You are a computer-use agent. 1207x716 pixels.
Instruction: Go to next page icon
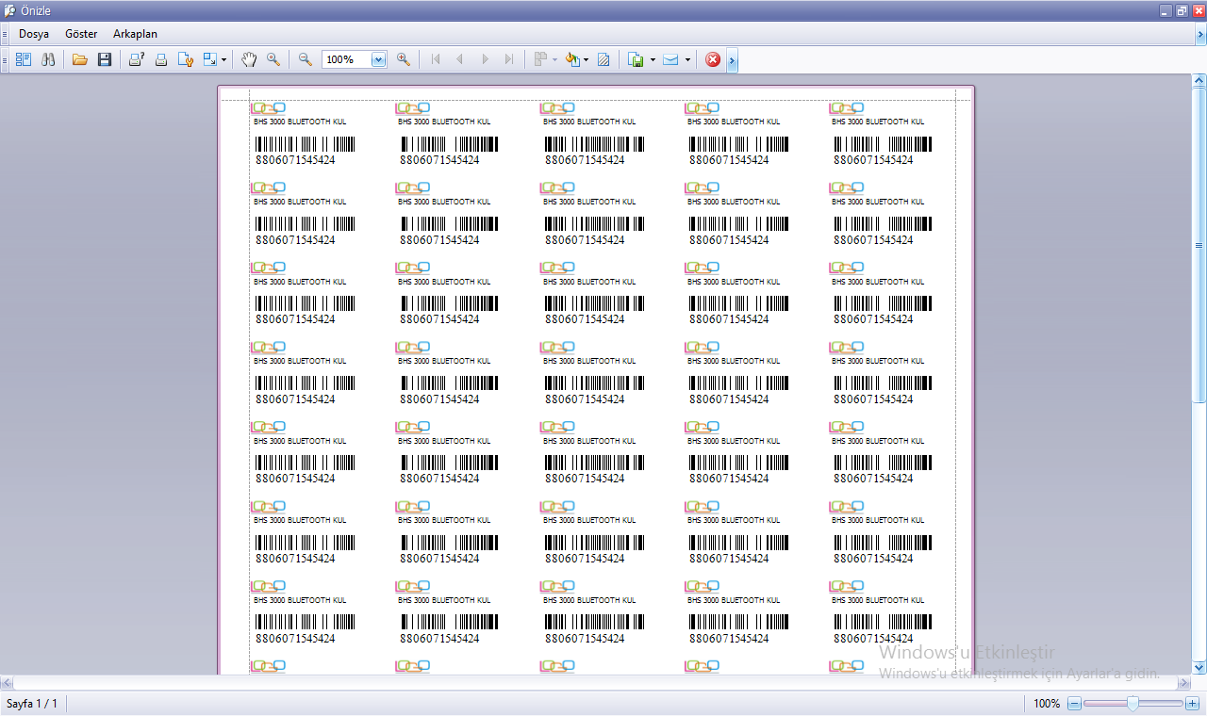[x=485, y=59]
